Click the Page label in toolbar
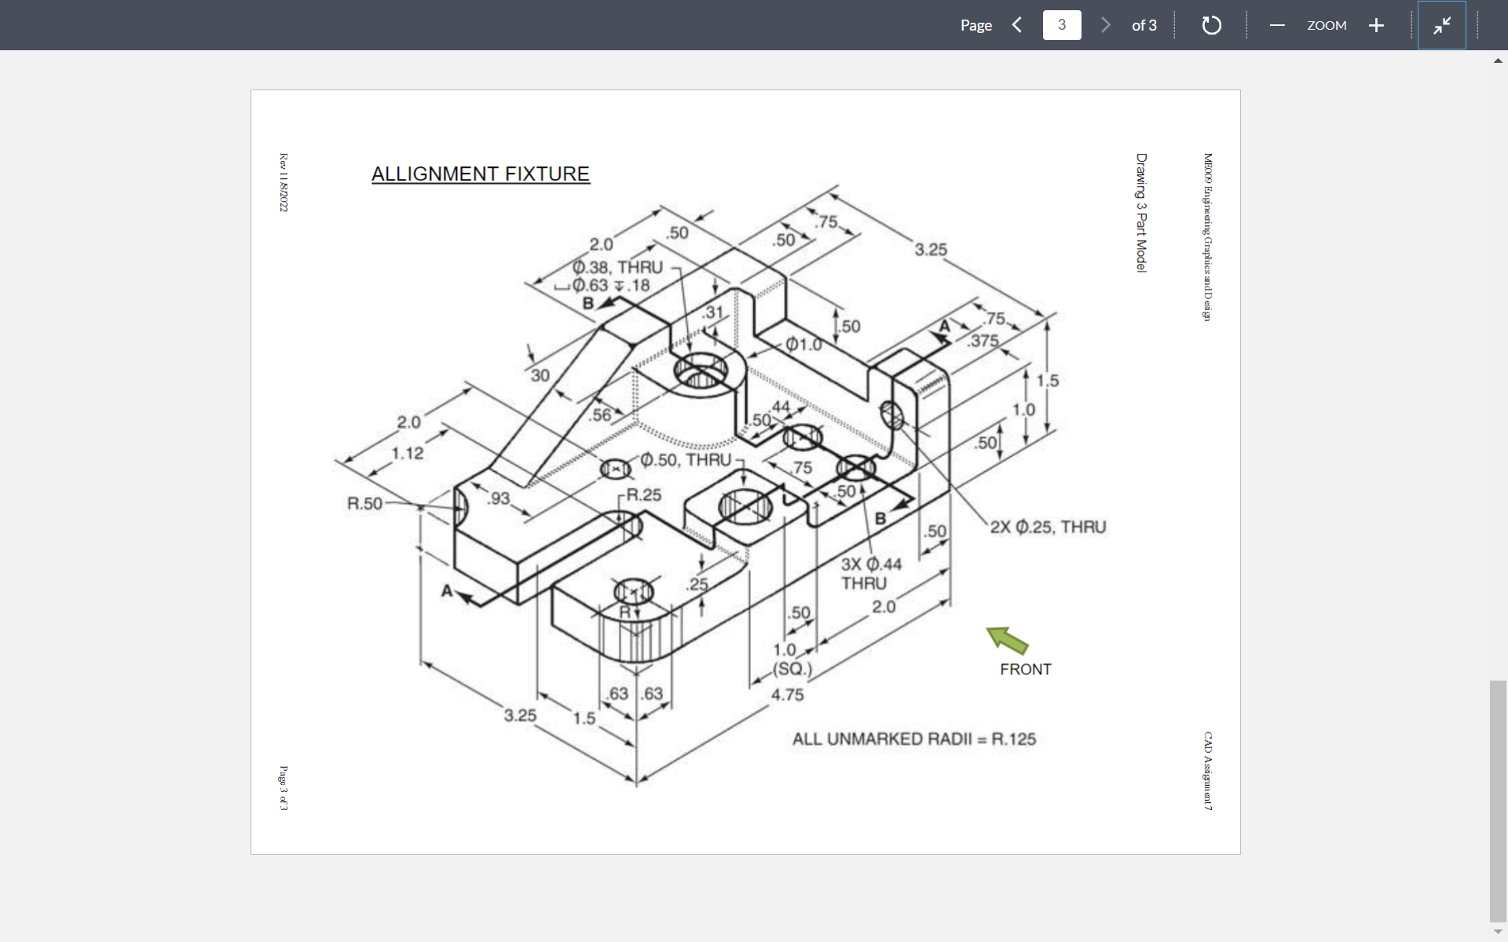This screenshot has width=1508, height=942. coord(976,25)
